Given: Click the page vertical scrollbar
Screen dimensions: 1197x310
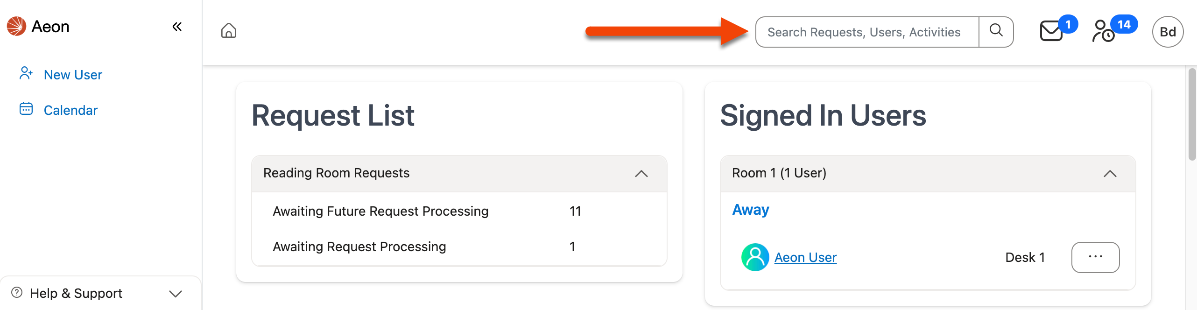Looking at the screenshot, I should pyautogui.click(x=1192, y=114).
